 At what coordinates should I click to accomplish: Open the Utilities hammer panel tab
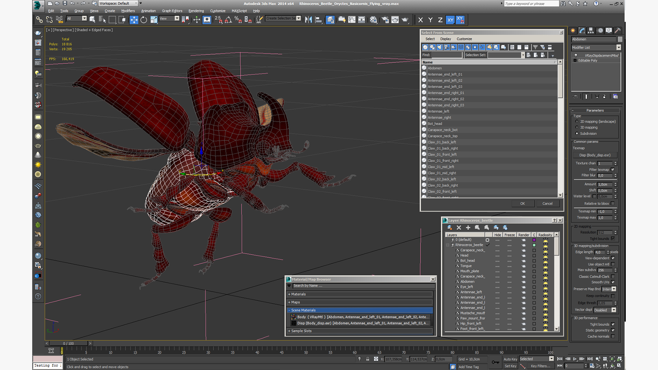pos(618,30)
